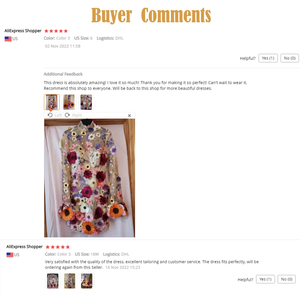This screenshot has height=301, width=301.
Task: Click the second review's five-star rating
Action: coord(57,247)
